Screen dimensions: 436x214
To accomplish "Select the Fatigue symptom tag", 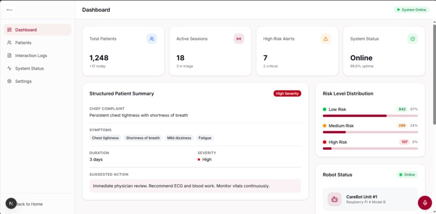I will pyautogui.click(x=205, y=138).
